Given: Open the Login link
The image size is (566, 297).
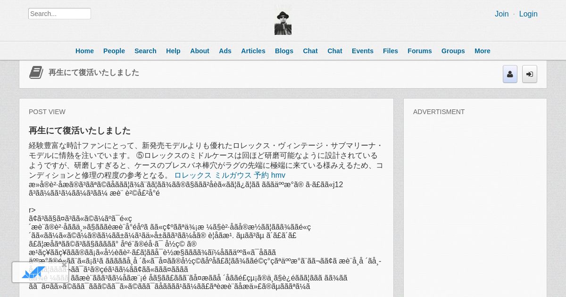Looking at the screenshot, I should click(528, 14).
